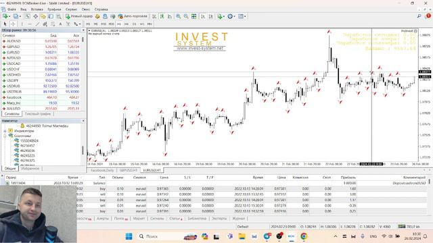Toggle the crosshair cursor
Image resolution: width=433 pixels, height=243 pixels.
(x=13, y=24)
